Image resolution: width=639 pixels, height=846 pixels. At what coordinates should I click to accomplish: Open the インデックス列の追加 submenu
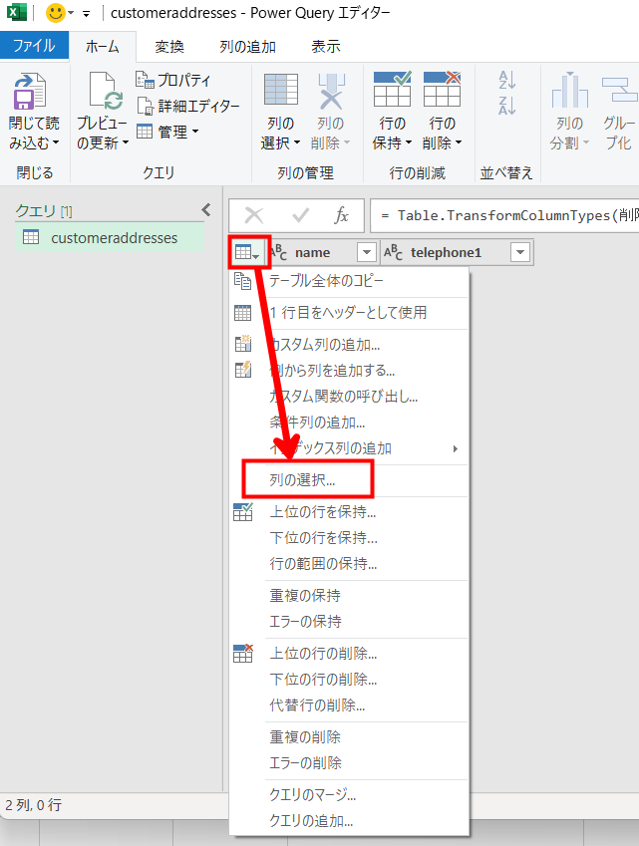pyautogui.click(x=349, y=448)
